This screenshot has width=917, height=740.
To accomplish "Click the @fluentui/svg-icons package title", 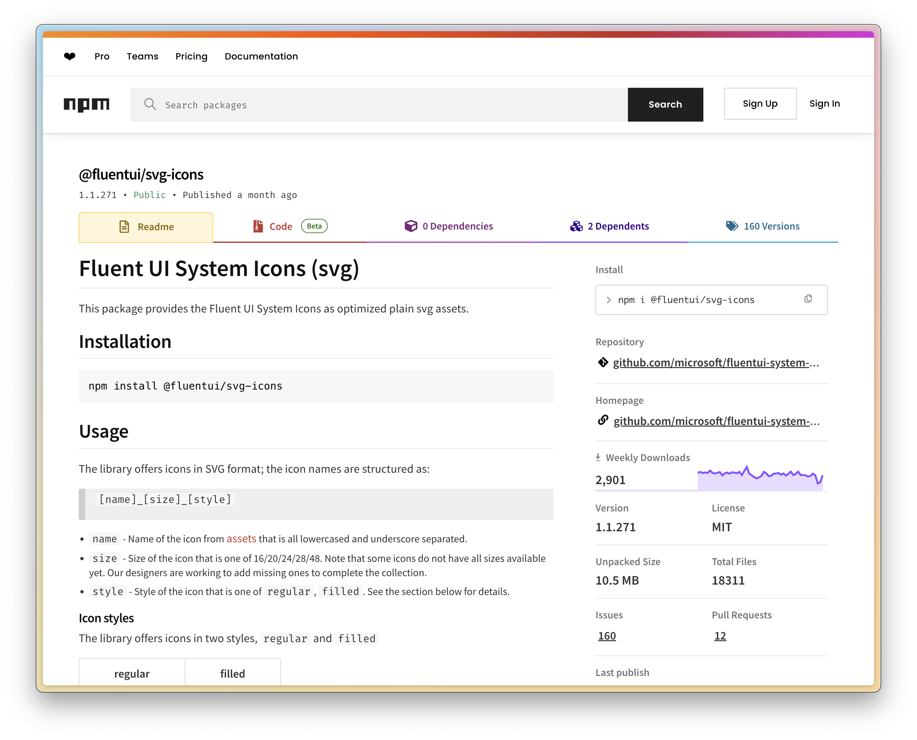I will coord(141,174).
